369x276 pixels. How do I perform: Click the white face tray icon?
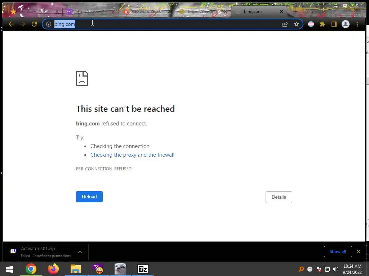click(x=310, y=269)
